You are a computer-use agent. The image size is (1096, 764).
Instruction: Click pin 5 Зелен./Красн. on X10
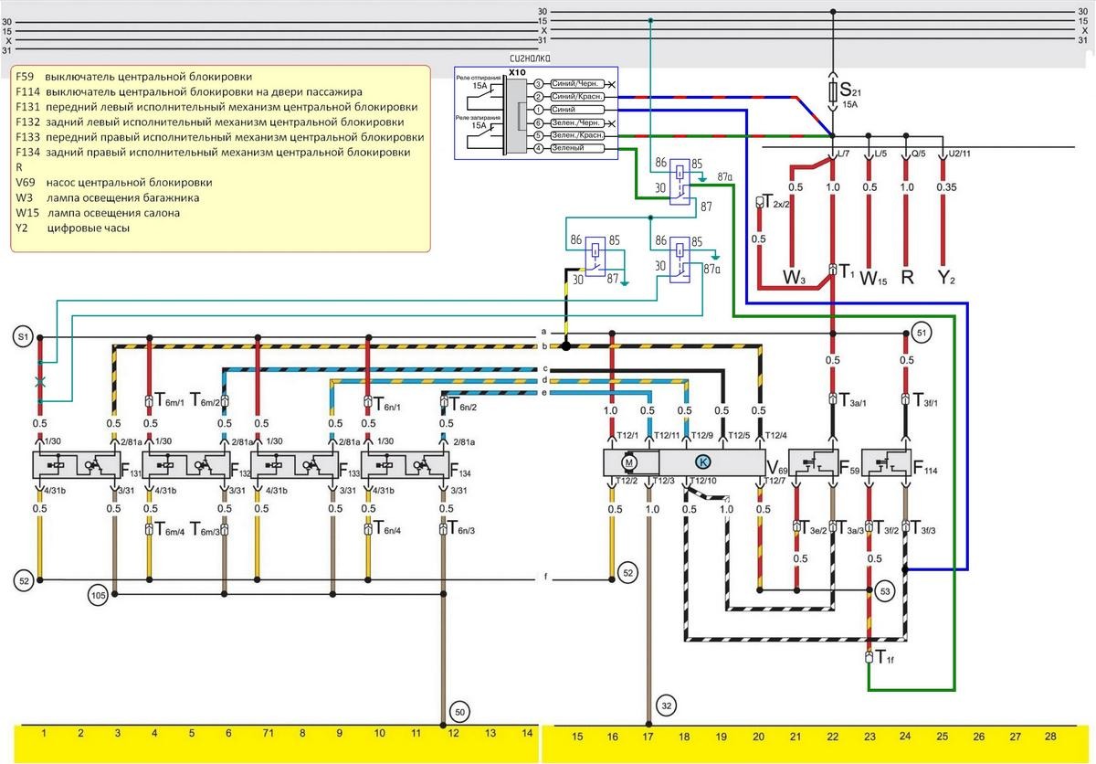577,135
